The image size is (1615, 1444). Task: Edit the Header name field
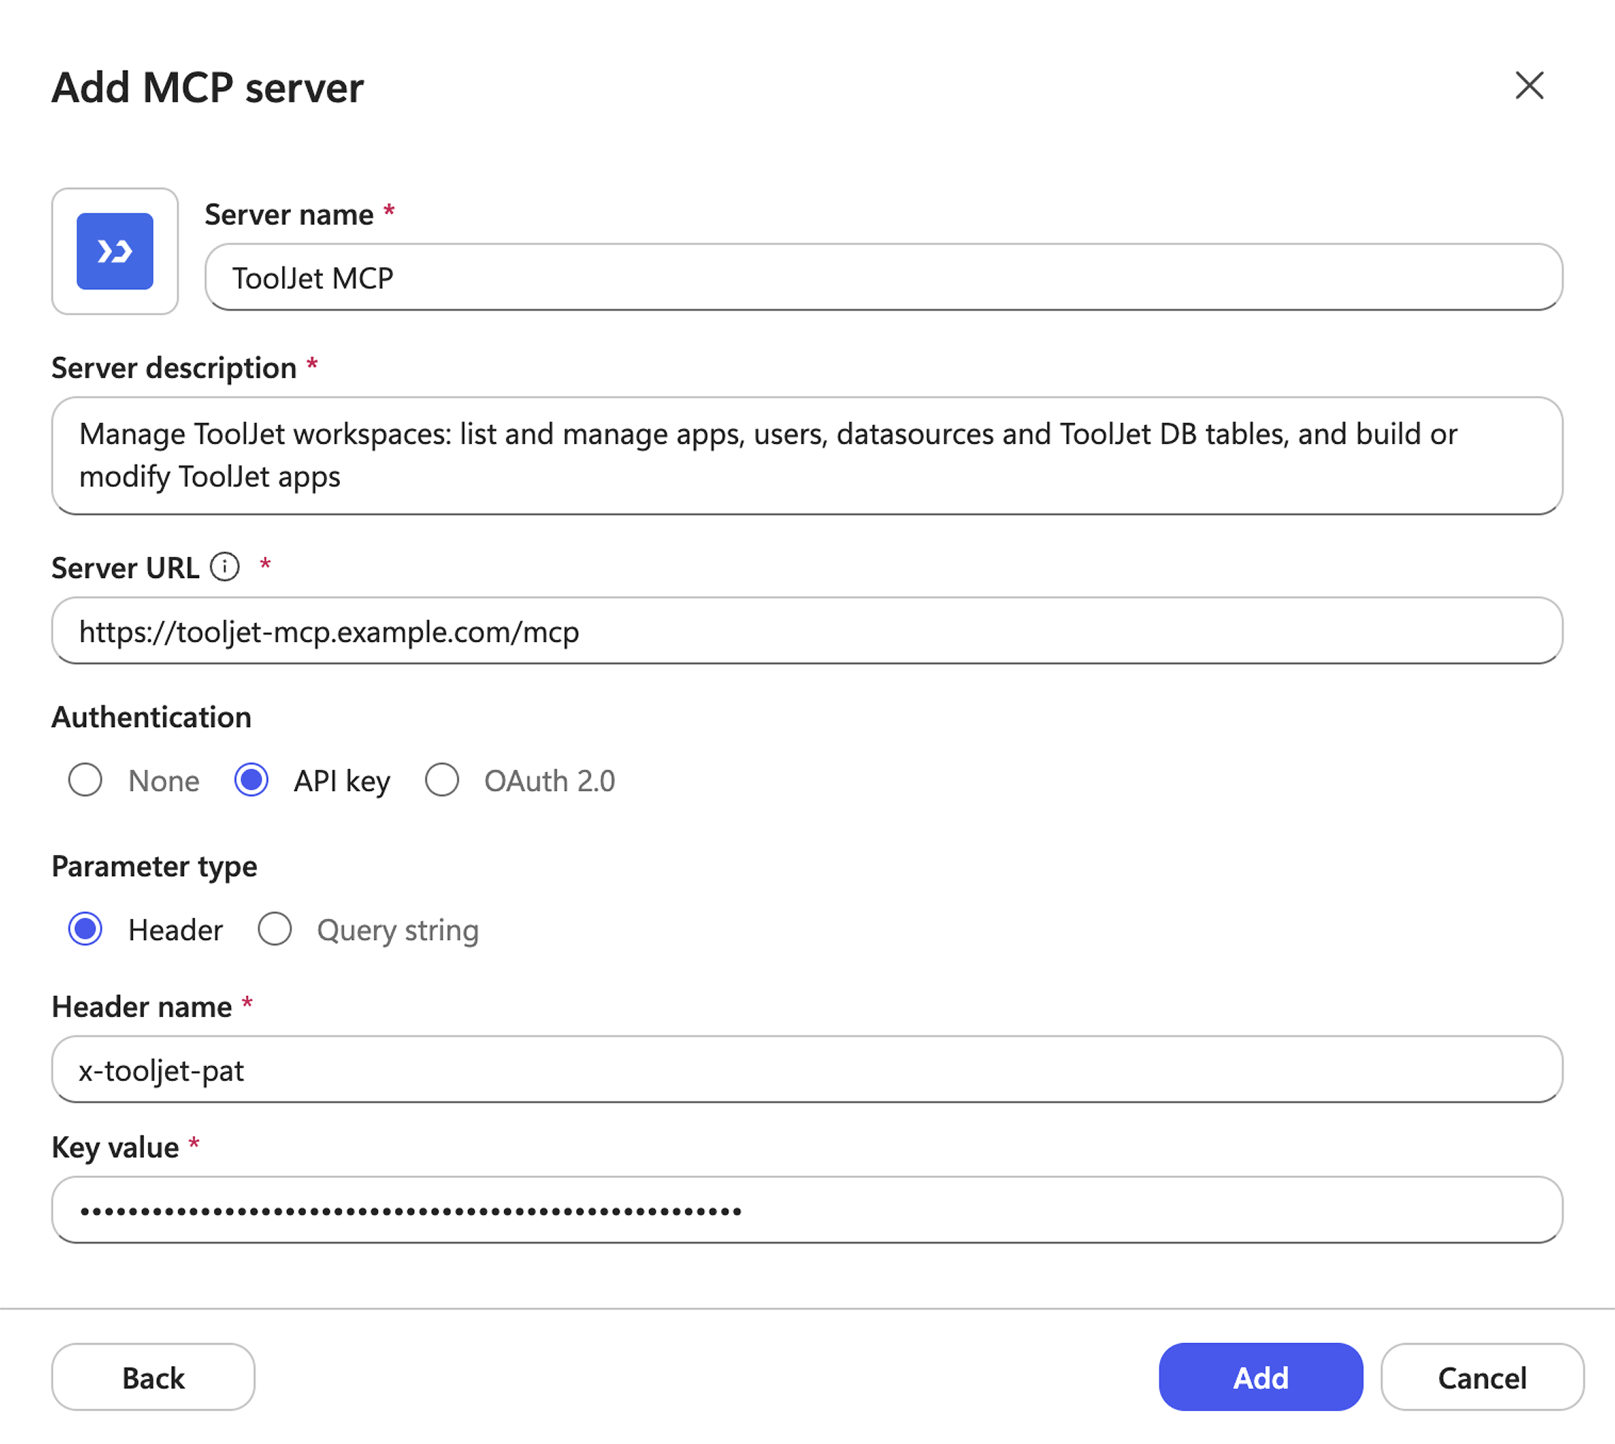[807, 1070]
